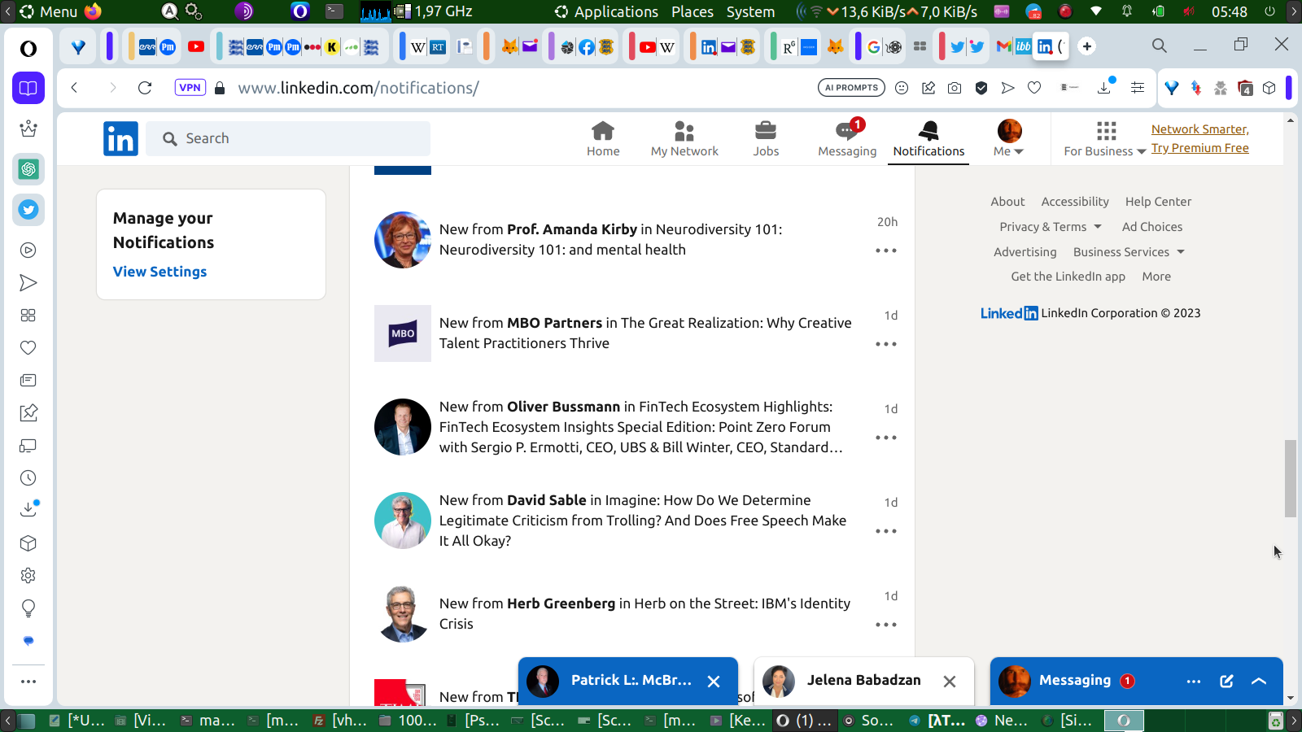Open Messaging tab in LinkedIn nav

click(x=847, y=138)
